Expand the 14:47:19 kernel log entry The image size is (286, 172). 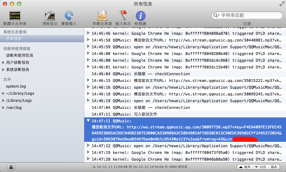tap(88, 152)
